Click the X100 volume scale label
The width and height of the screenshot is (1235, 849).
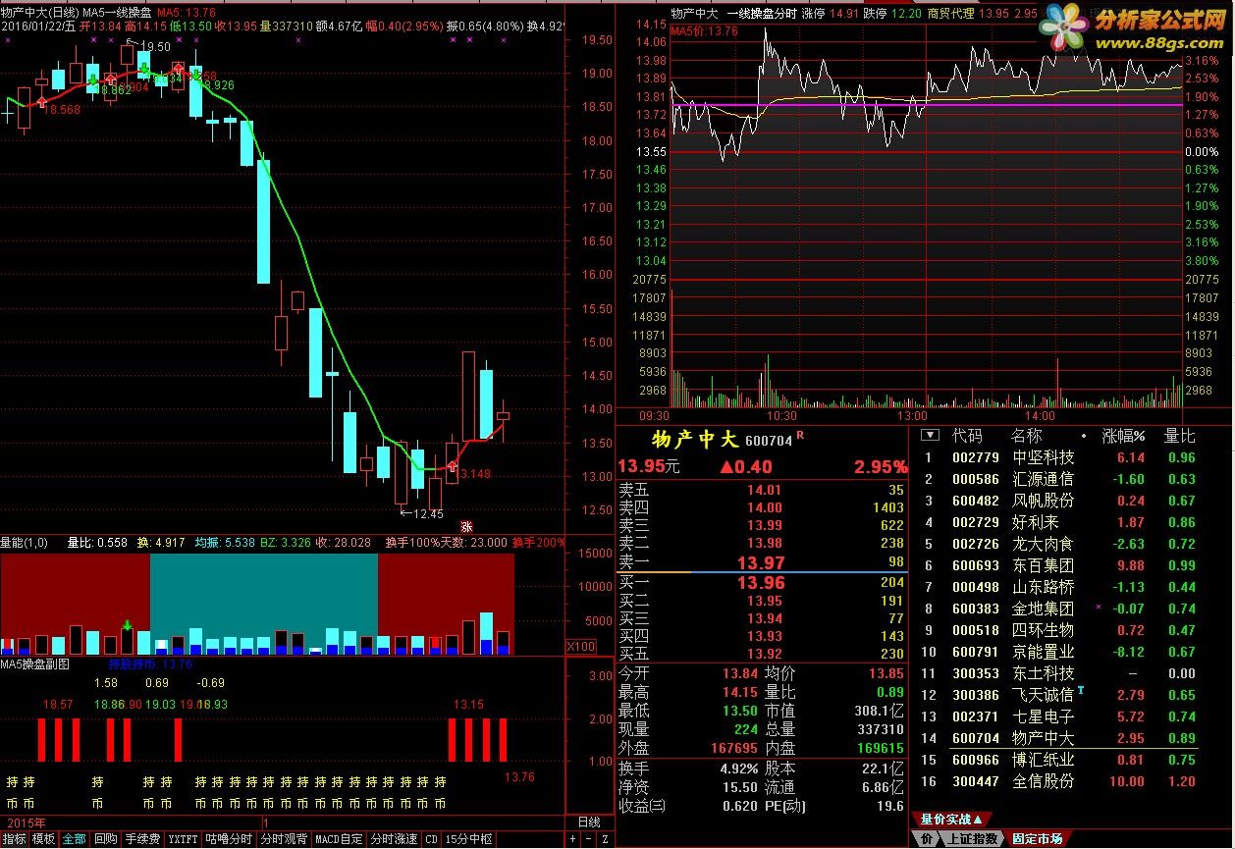pos(580,646)
